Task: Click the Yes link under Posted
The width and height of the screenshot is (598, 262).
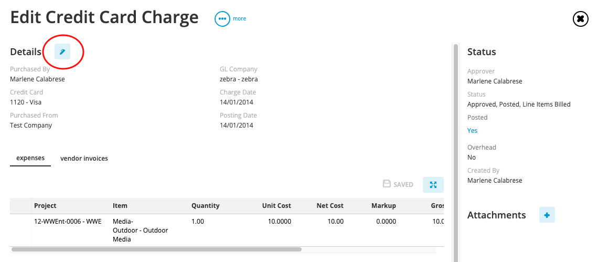Action: (472, 131)
